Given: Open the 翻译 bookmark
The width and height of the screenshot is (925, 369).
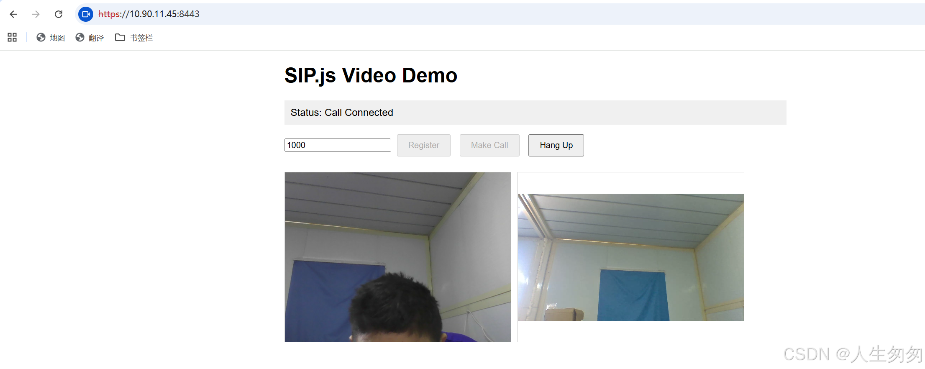Looking at the screenshot, I should point(90,38).
